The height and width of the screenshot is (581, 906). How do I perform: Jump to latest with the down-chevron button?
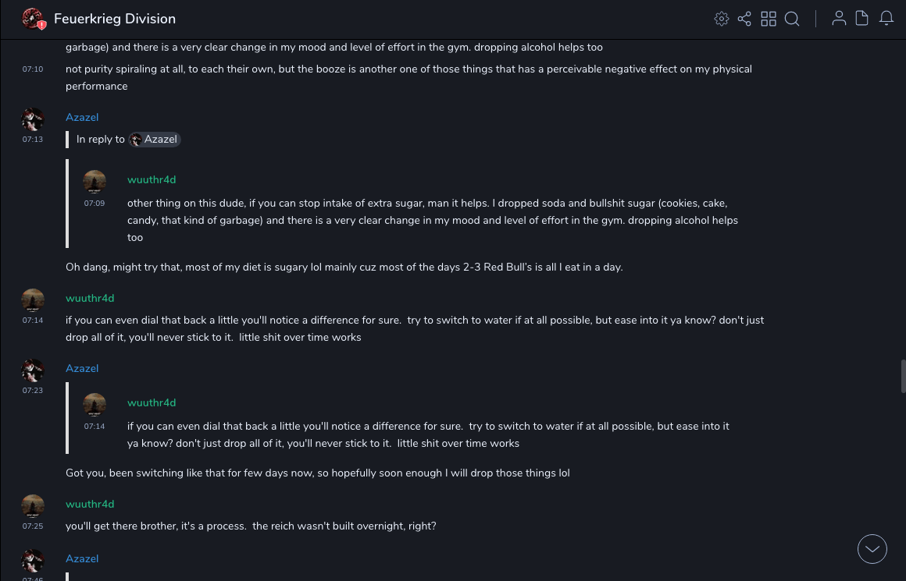click(x=872, y=549)
